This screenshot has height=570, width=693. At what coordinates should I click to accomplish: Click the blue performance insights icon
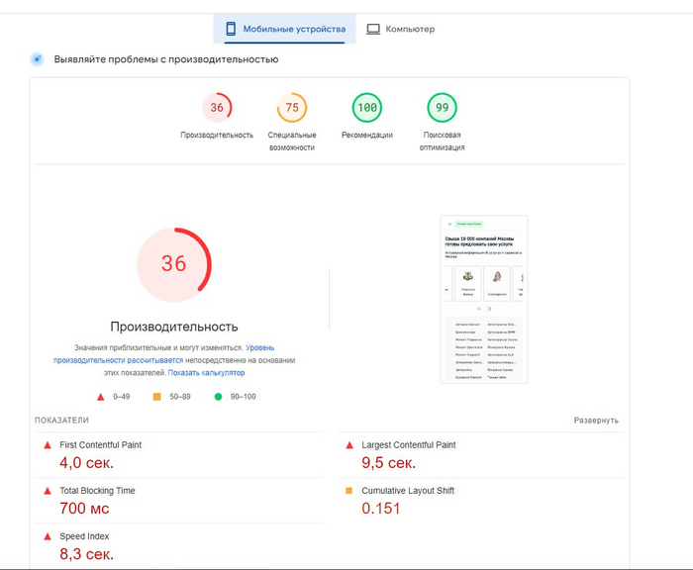pyautogui.click(x=38, y=59)
